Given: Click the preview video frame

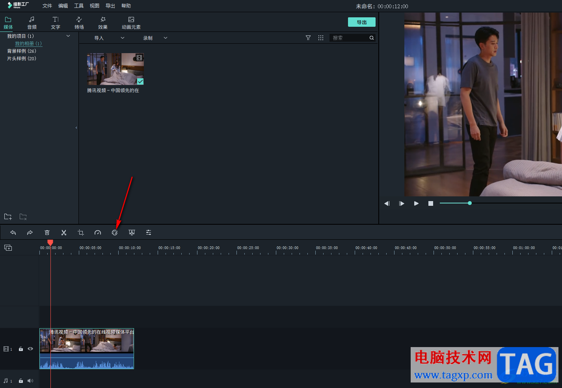Looking at the screenshot, I should (x=483, y=104).
